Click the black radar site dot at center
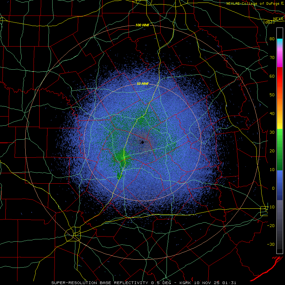The width and height of the screenshot is (285, 285). 142,142
